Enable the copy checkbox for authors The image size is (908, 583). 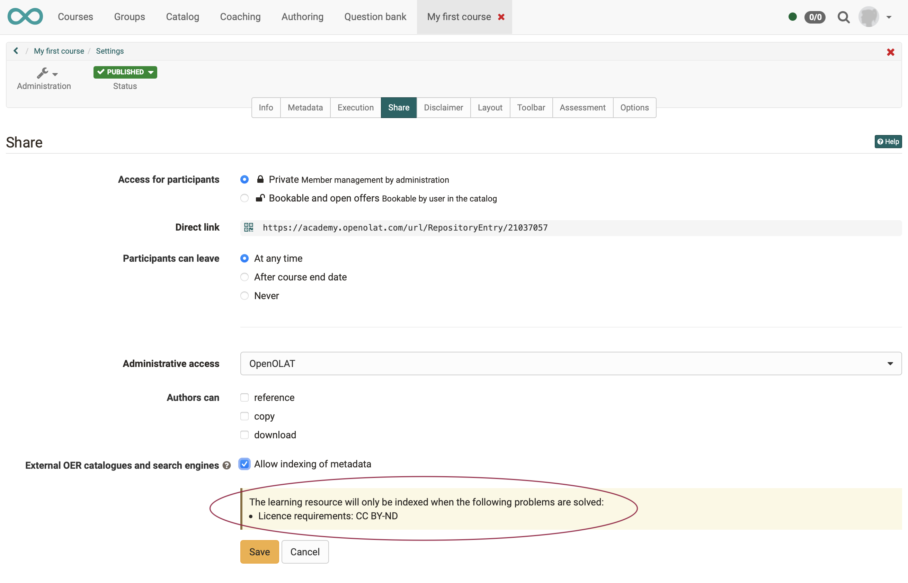pyautogui.click(x=244, y=416)
